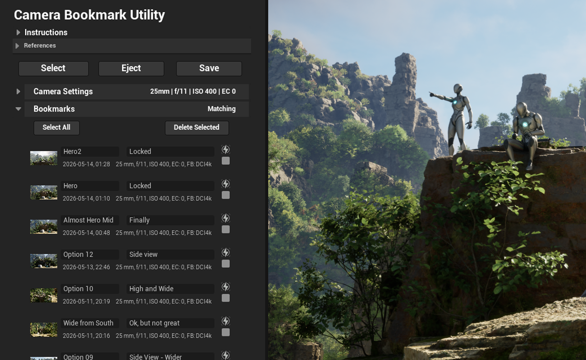The width and height of the screenshot is (586, 360).
Task: Click the Side View - Wider note
Action: tap(170, 356)
